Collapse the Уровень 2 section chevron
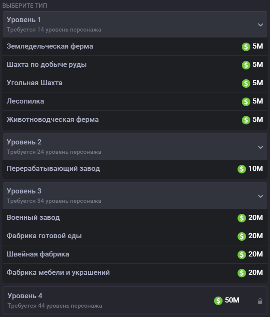The image size is (270, 317). pos(260,147)
